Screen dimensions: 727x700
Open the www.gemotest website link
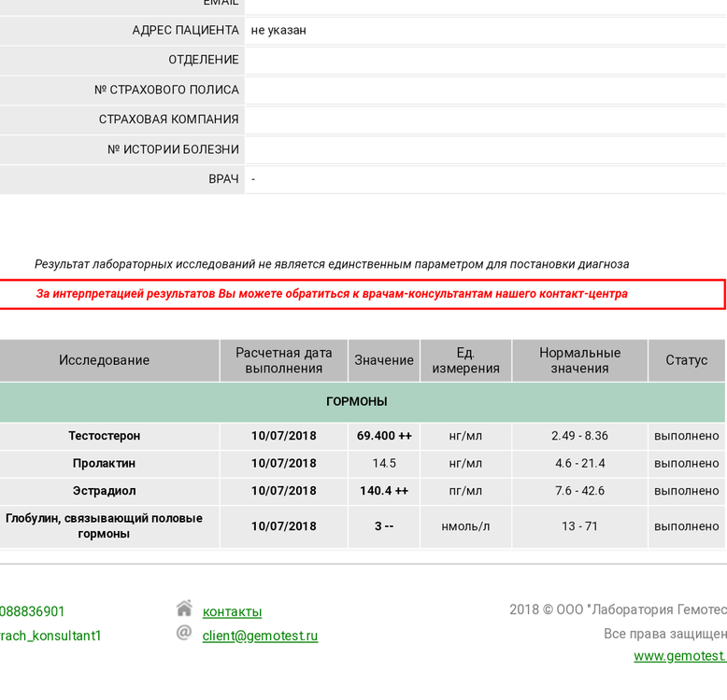tap(679, 656)
